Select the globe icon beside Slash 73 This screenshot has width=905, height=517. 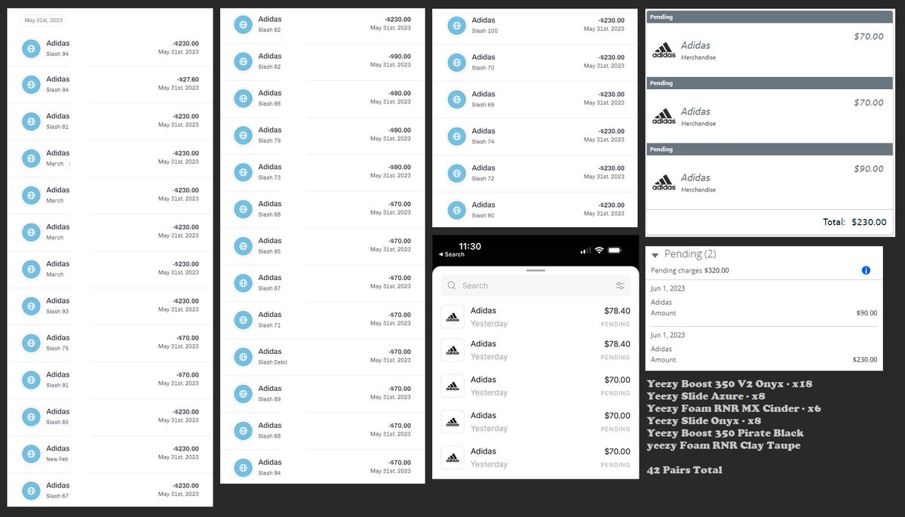(x=243, y=172)
